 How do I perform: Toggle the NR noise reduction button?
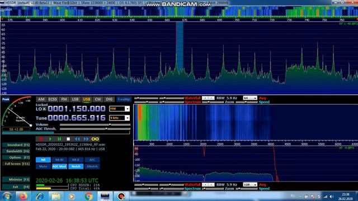pyautogui.click(x=43, y=160)
